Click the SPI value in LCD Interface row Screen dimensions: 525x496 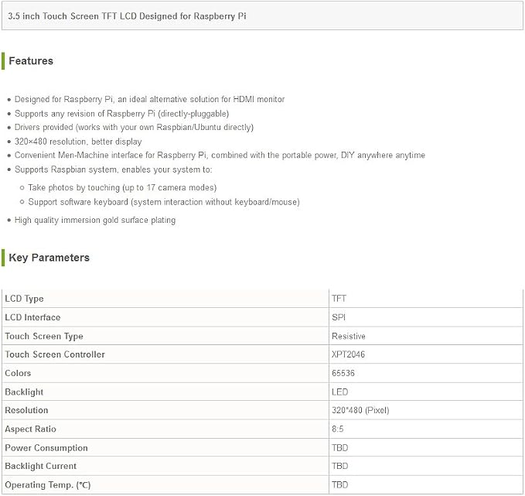point(339,317)
